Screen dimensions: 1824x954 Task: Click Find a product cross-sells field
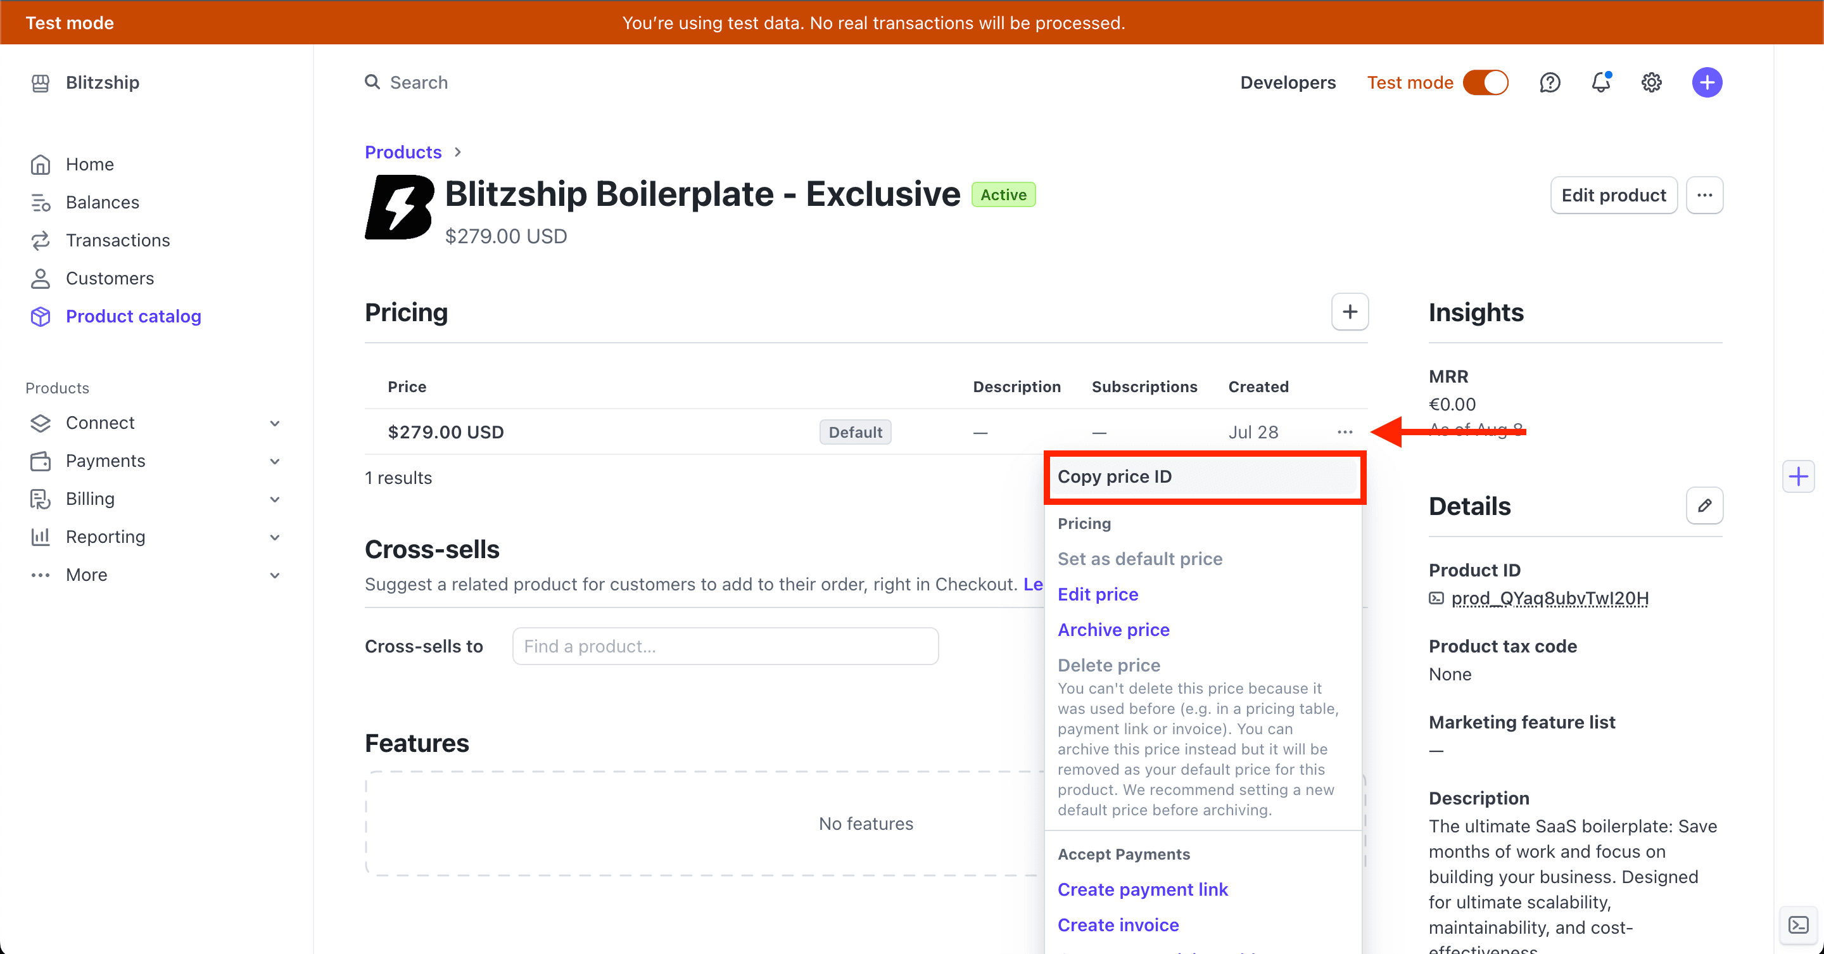click(x=725, y=647)
